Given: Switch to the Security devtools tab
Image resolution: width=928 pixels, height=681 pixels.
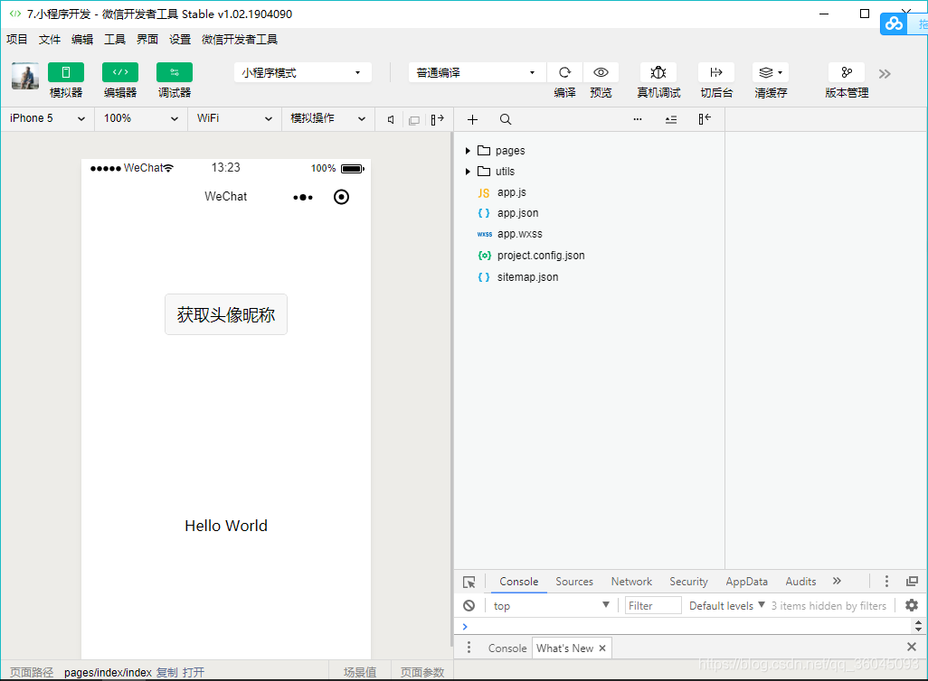Looking at the screenshot, I should click(x=688, y=582).
